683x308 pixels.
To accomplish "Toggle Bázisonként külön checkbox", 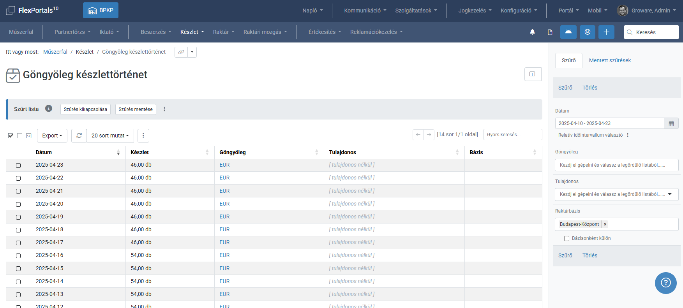I will pyautogui.click(x=567, y=238).
